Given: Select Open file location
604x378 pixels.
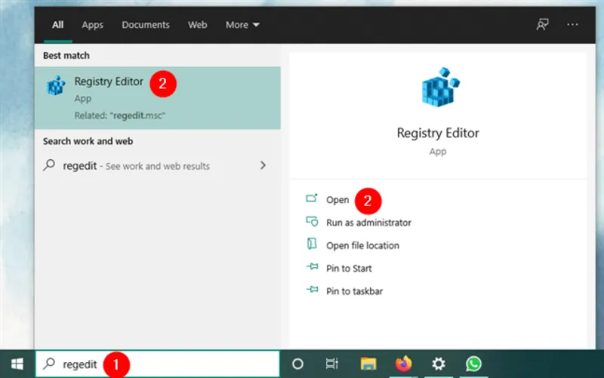Looking at the screenshot, I should pyautogui.click(x=362, y=245).
